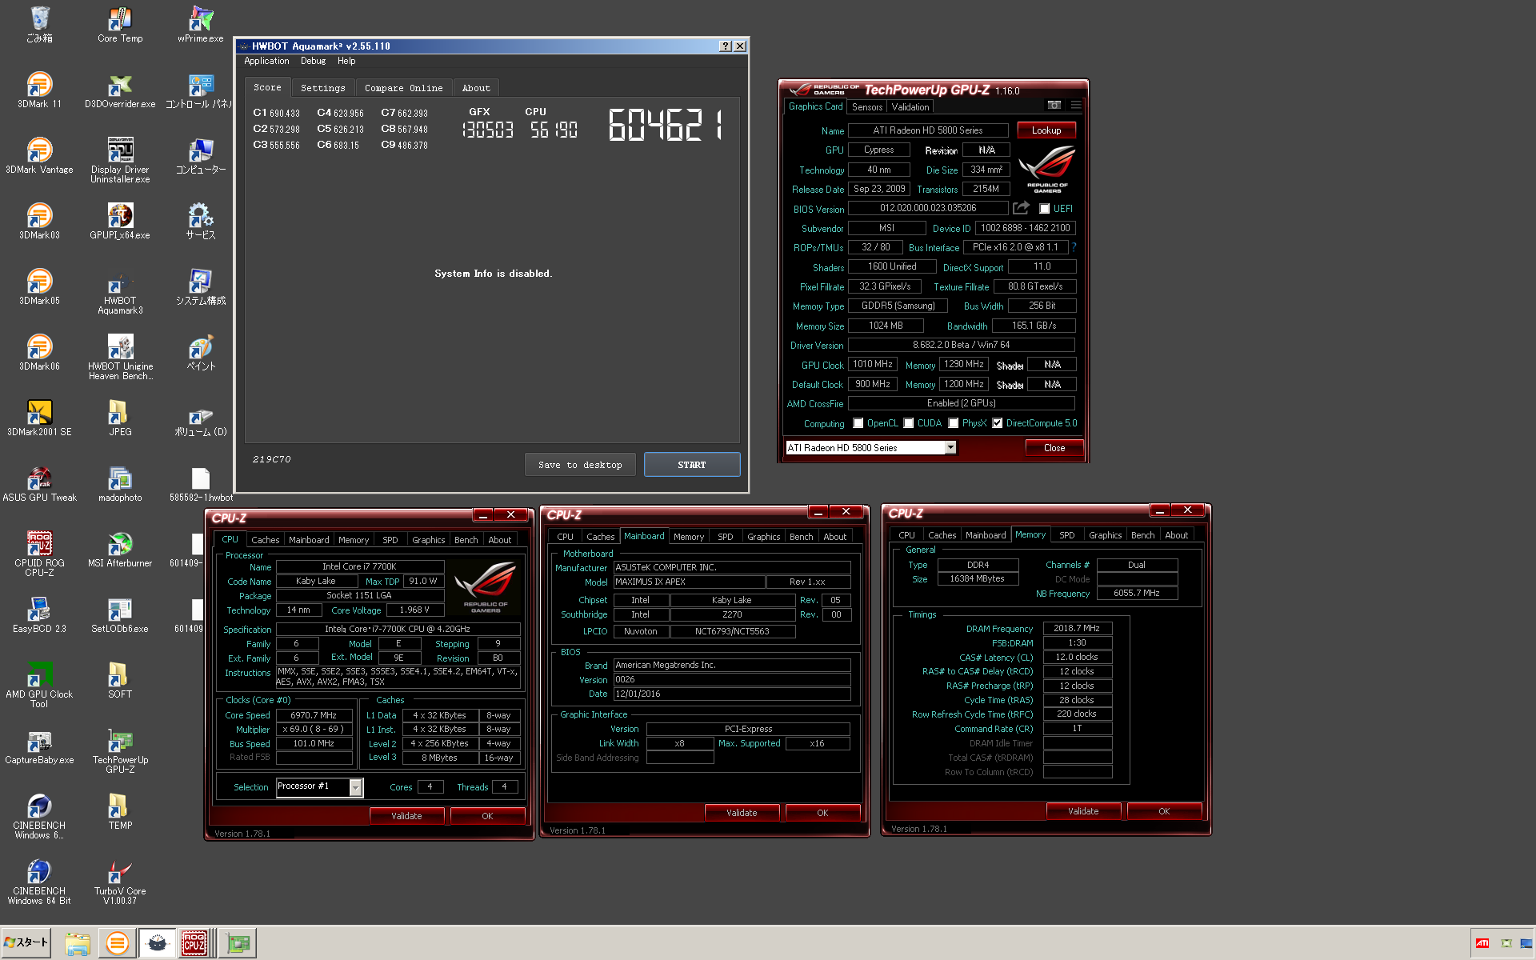Open the Graphics tab in the CPU-Z Mainboard window
Image resolution: width=1536 pixels, height=960 pixels.
763,537
